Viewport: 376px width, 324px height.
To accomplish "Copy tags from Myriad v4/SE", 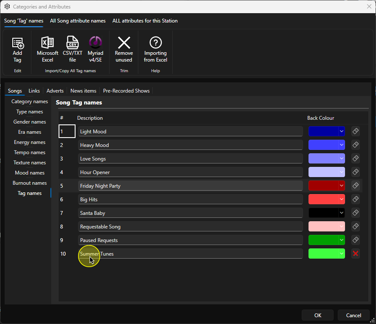I will (95, 50).
